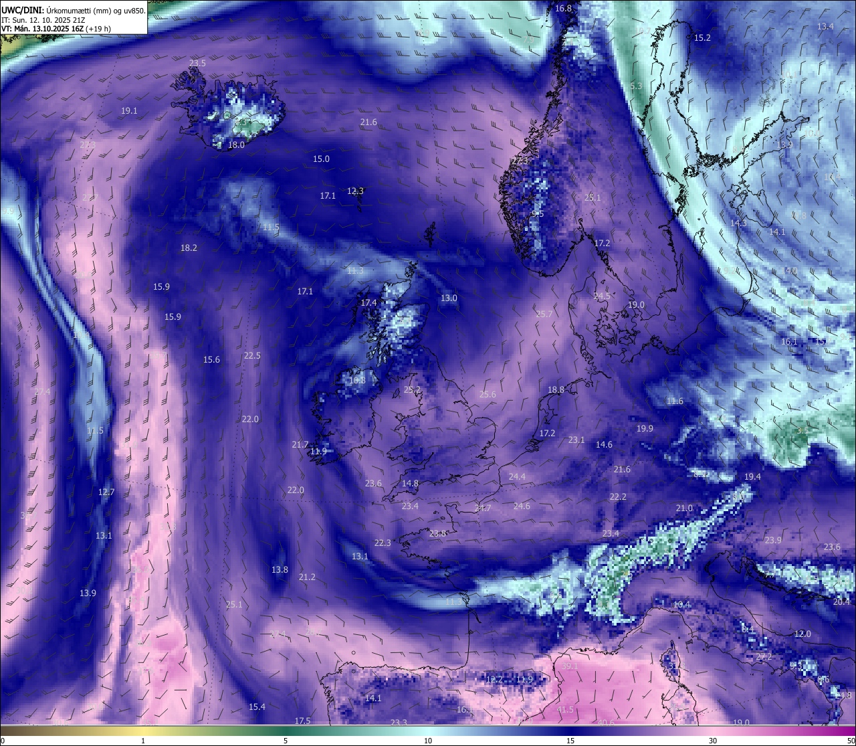Select the 24.5 value over Denmark

(602, 296)
